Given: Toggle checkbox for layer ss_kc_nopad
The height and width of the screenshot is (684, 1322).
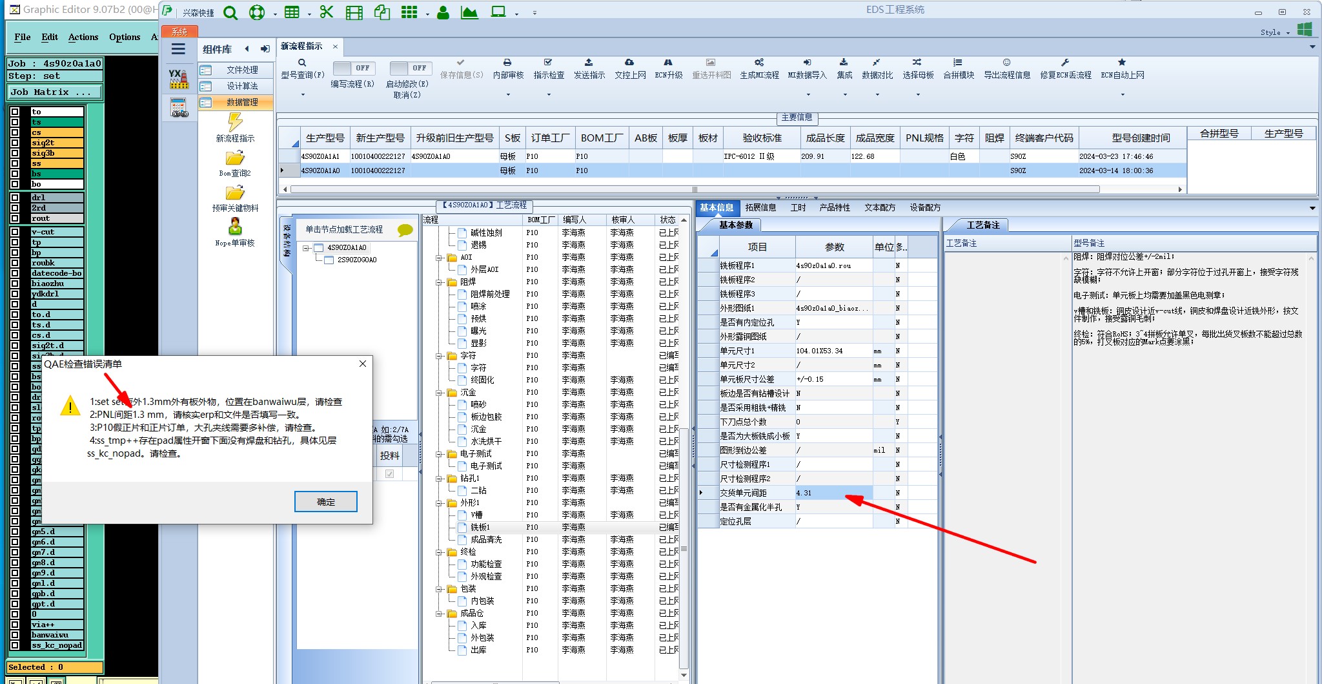Looking at the screenshot, I should tap(15, 645).
